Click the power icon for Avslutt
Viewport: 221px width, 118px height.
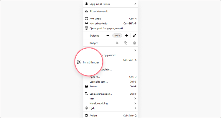pyautogui.click(x=86, y=115)
